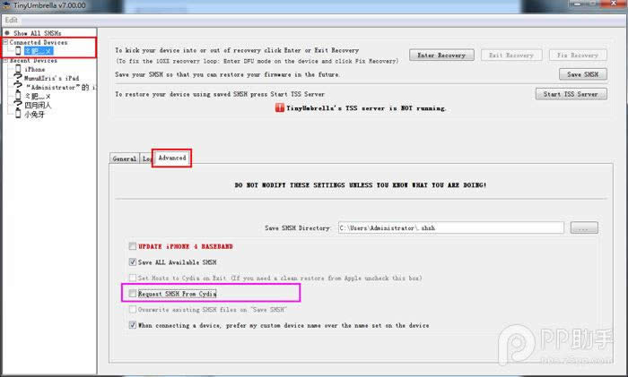Enable Update iPhone 4 Baseband checkbox
Image resolution: width=628 pixels, height=377 pixels.
(x=133, y=246)
